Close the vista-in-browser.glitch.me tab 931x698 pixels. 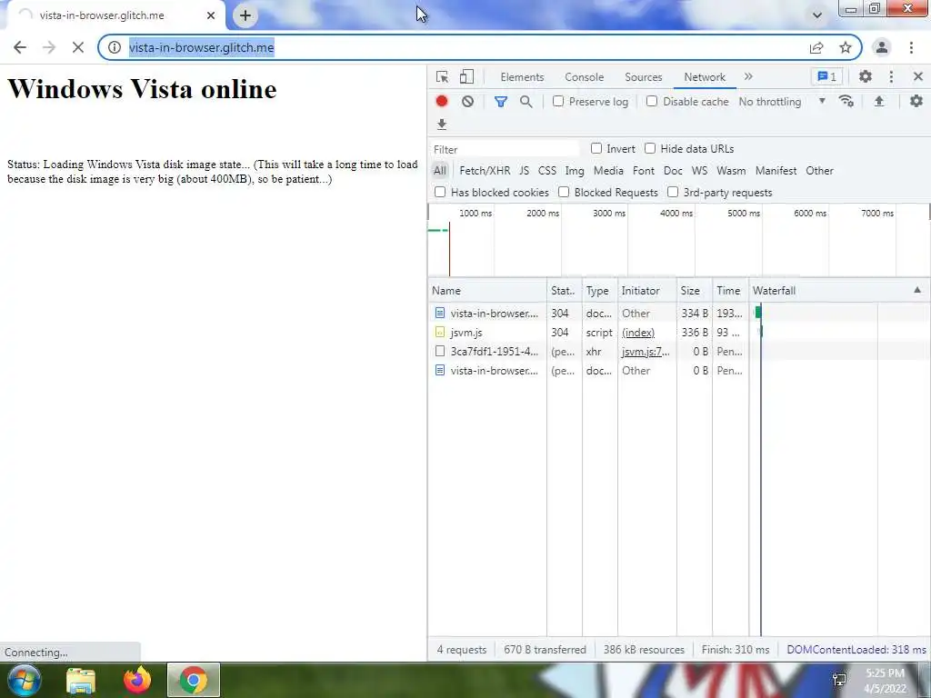pyautogui.click(x=211, y=15)
